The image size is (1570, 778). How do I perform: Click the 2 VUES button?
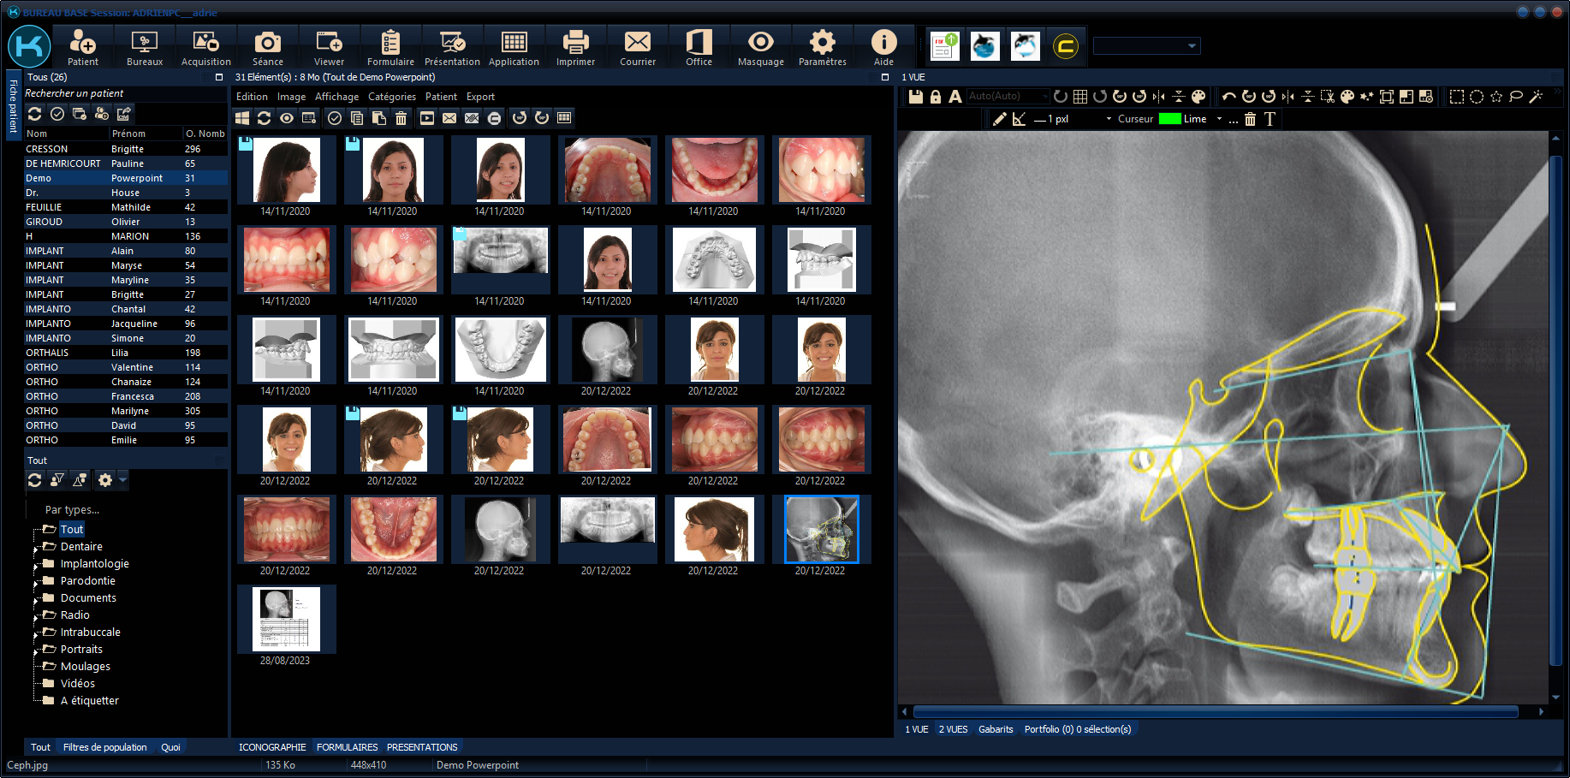tap(953, 729)
